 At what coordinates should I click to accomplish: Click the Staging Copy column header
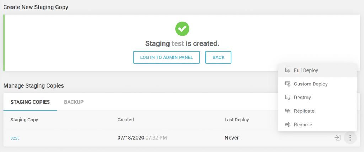click(x=24, y=120)
